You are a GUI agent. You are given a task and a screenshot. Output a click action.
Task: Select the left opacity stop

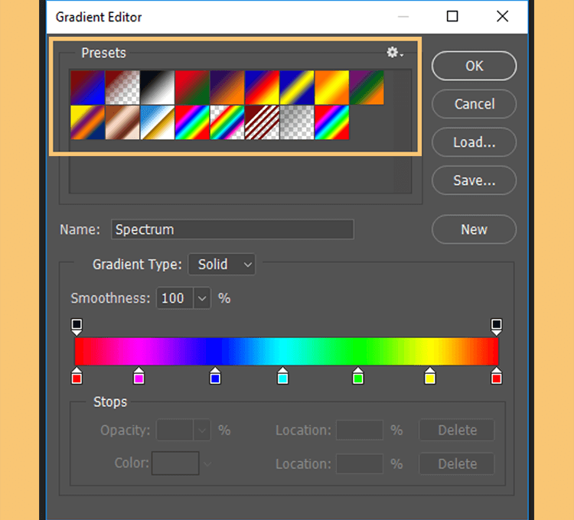pyautogui.click(x=77, y=327)
